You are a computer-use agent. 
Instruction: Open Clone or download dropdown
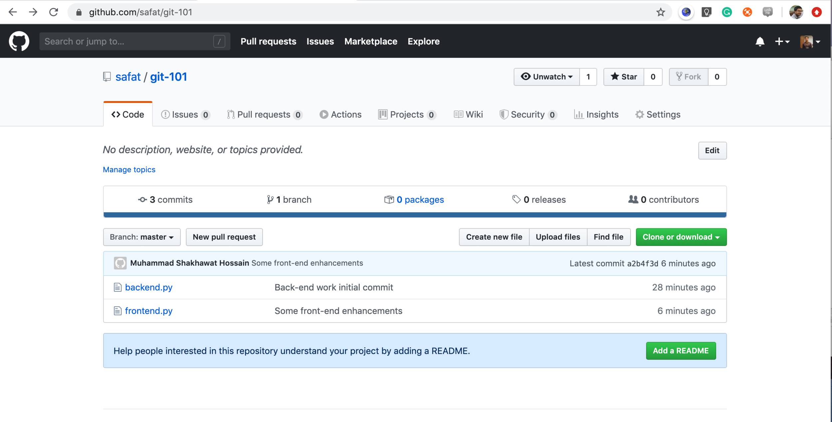click(x=681, y=237)
